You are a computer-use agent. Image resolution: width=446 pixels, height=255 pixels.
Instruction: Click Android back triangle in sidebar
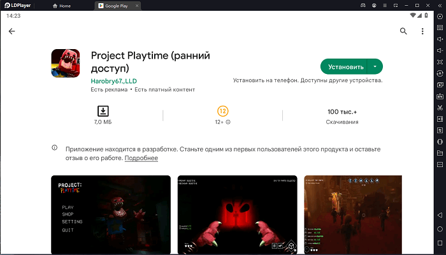440,215
